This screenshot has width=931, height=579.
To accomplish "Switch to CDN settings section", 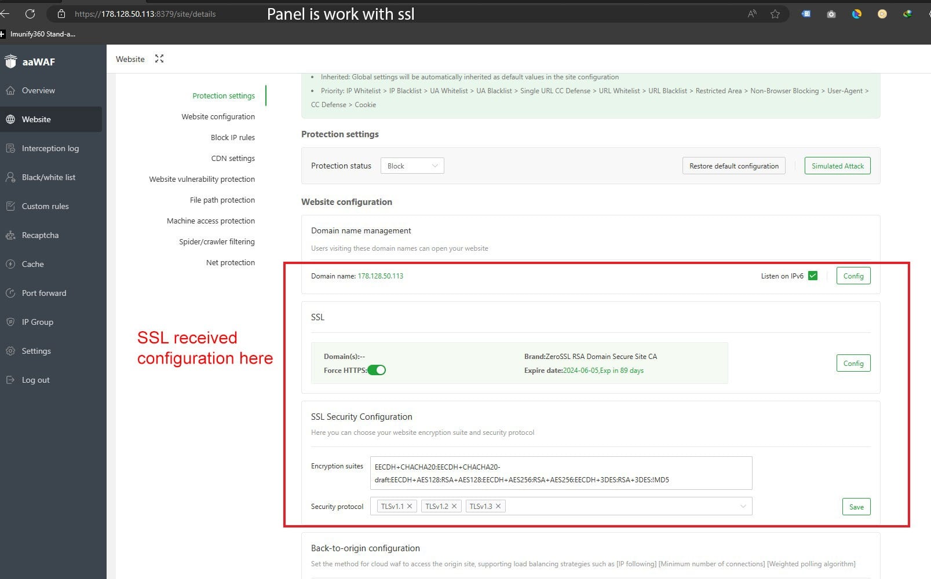I will click(x=232, y=158).
